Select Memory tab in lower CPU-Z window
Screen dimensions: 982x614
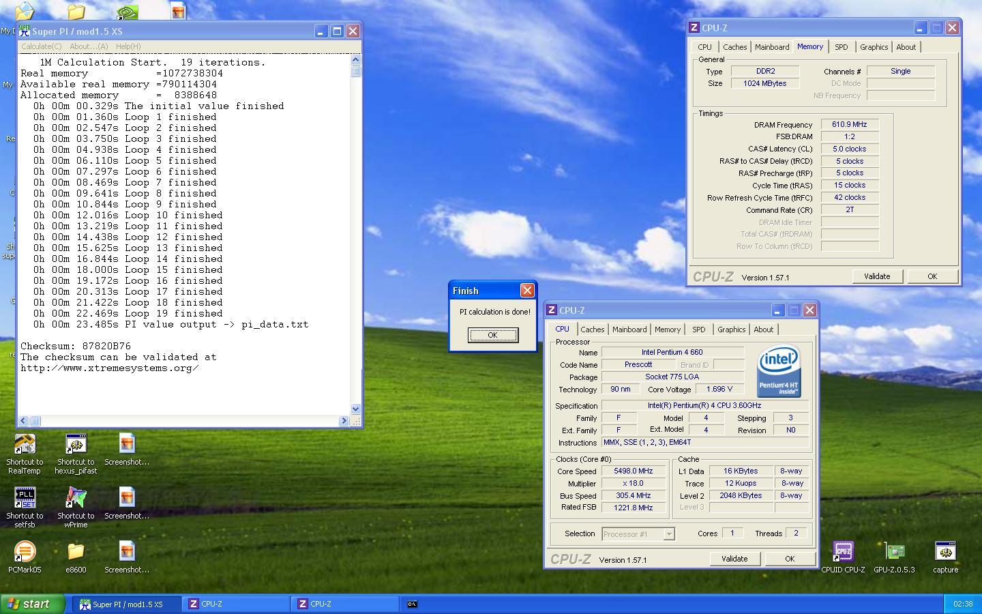tap(668, 330)
